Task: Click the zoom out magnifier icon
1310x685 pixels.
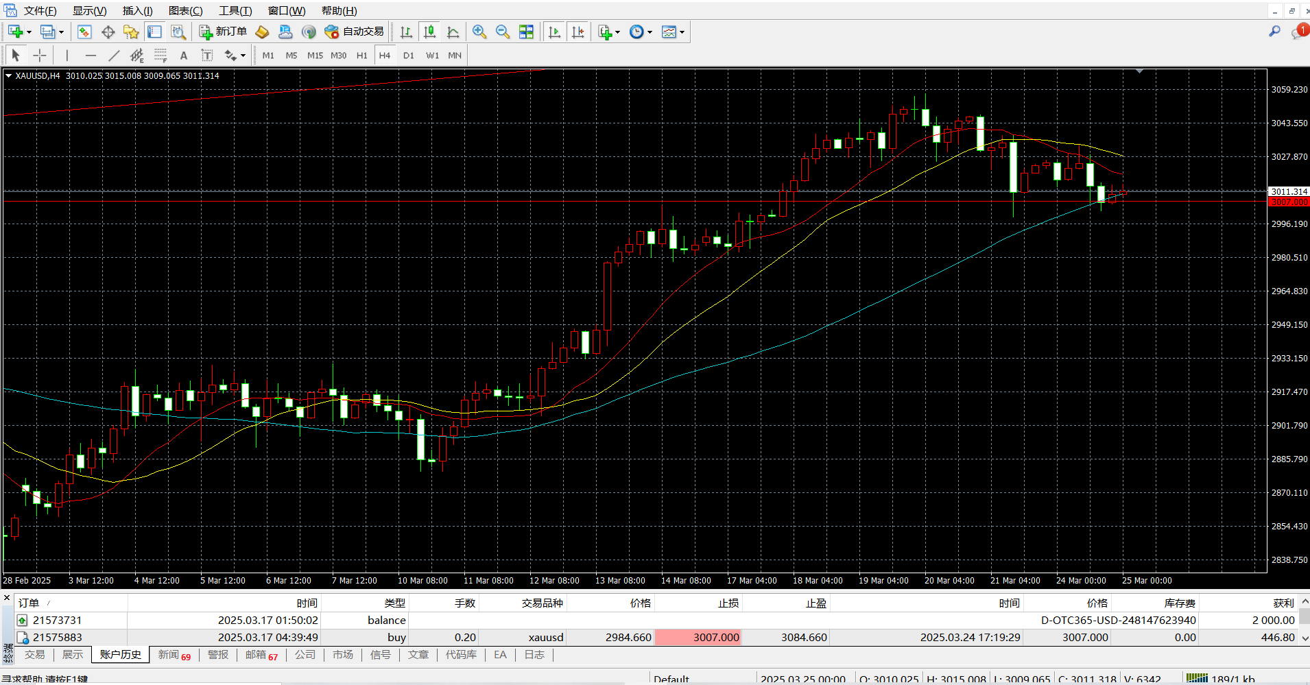Action: [x=503, y=32]
